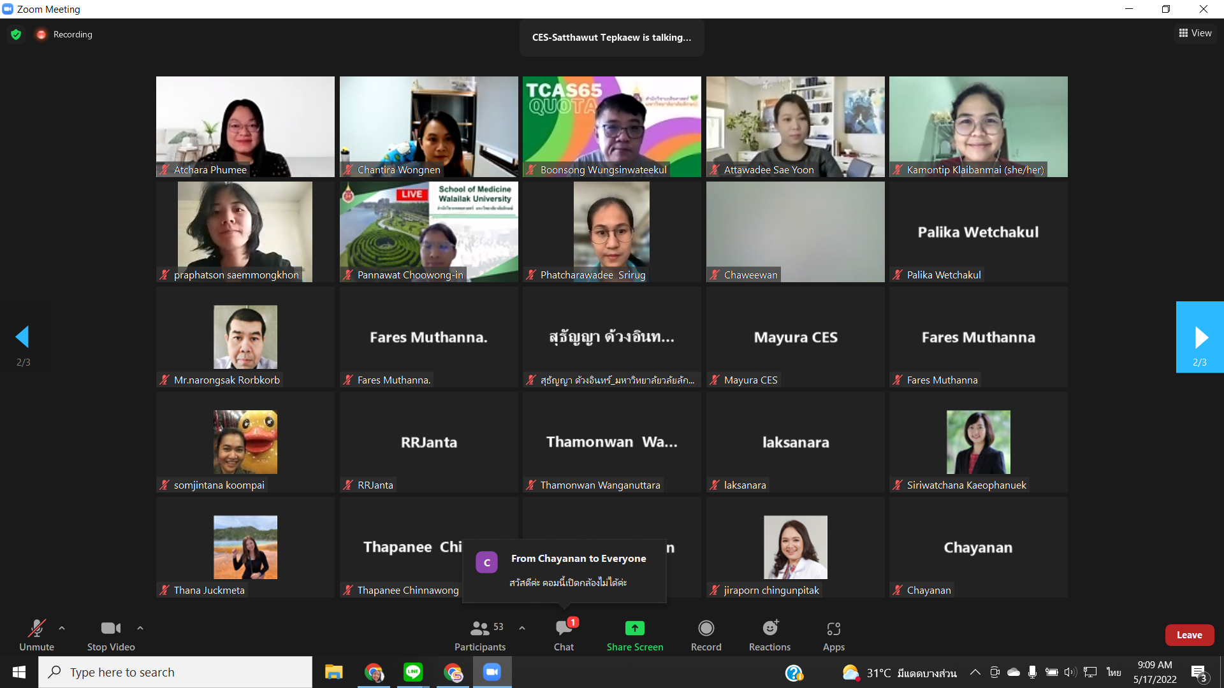This screenshot has height=688, width=1224.
Task: Select Siriwatchana Kaeophanuek's video tile
Action: click(x=978, y=442)
